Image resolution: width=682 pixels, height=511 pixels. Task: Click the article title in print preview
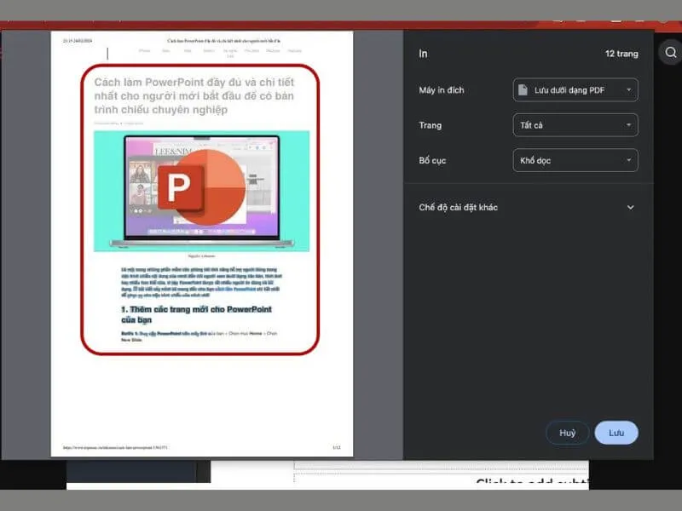(x=194, y=95)
